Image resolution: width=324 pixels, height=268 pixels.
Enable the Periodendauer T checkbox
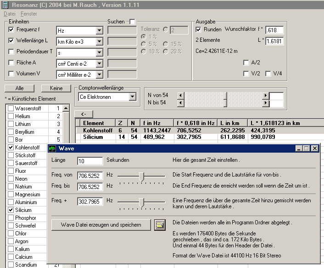pyautogui.click(x=11, y=51)
